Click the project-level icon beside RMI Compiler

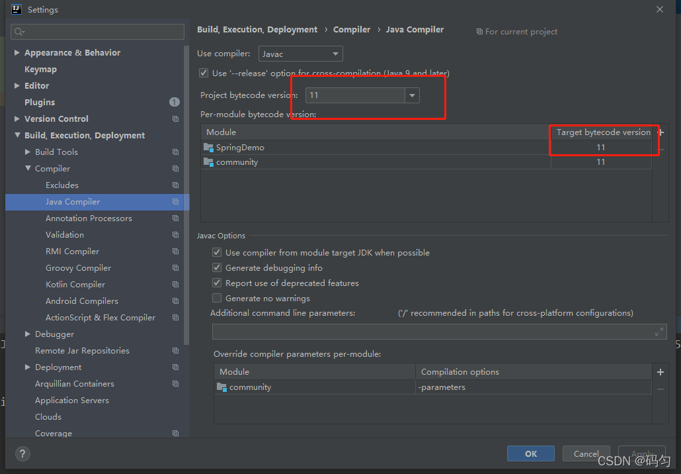pyautogui.click(x=175, y=251)
